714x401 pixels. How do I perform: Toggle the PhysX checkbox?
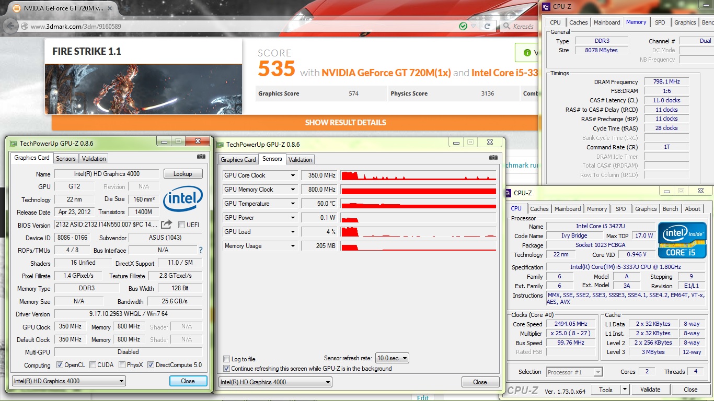pyautogui.click(x=122, y=365)
